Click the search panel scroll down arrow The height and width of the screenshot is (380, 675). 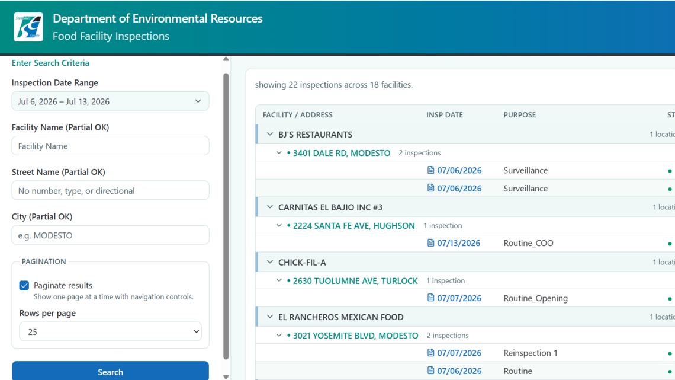point(226,376)
